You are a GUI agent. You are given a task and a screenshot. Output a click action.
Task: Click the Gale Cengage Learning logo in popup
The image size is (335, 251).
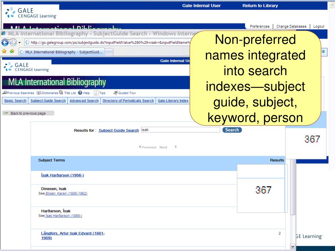[26, 67]
